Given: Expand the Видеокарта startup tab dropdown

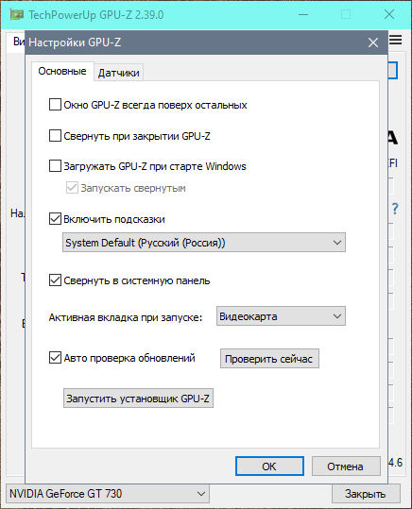Looking at the screenshot, I should (281, 316).
